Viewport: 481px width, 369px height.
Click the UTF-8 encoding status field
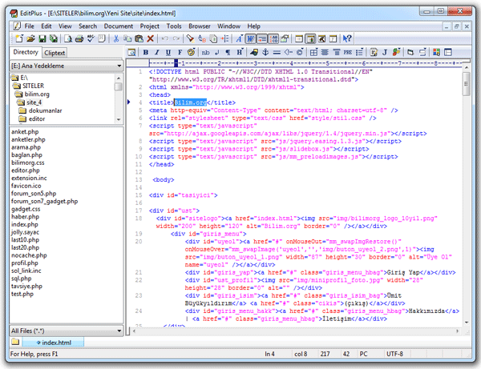394,354
